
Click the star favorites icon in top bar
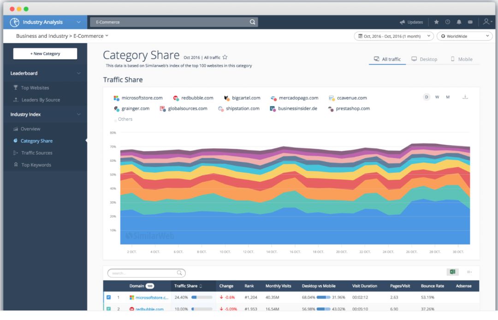pos(436,22)
